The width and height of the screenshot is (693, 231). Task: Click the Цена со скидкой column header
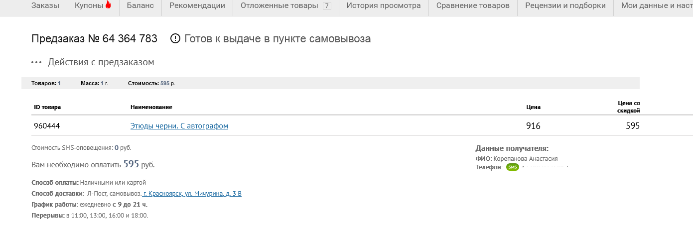click(x=628, y=107)
